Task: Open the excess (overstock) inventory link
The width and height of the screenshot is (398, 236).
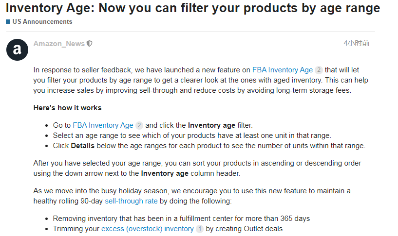Action: click(147, 229)
